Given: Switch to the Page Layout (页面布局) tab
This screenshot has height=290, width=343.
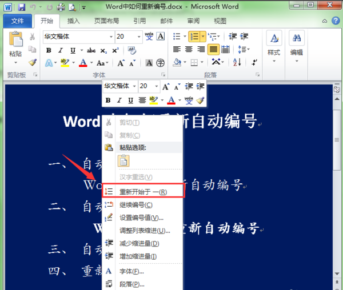Looking at the screenshot, I should [106, 21].
